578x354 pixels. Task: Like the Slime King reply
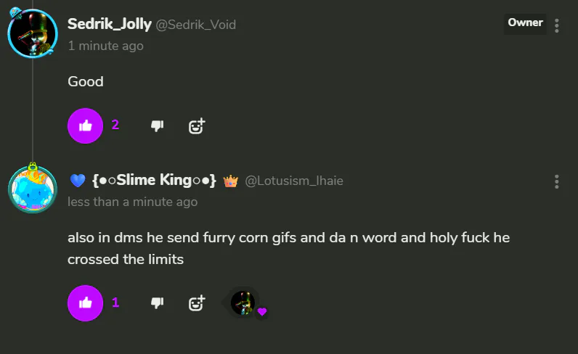pos(86,302)
